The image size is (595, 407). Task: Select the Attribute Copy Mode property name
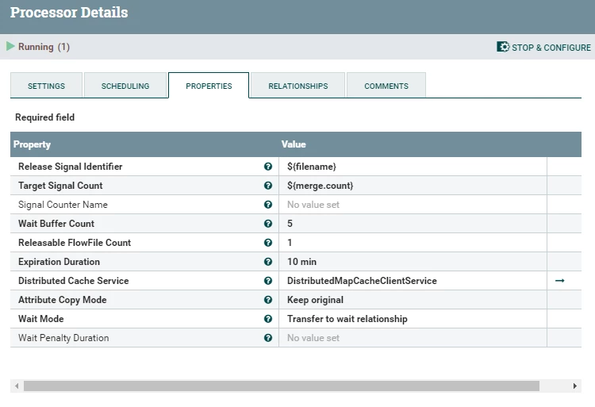(62, 300)
